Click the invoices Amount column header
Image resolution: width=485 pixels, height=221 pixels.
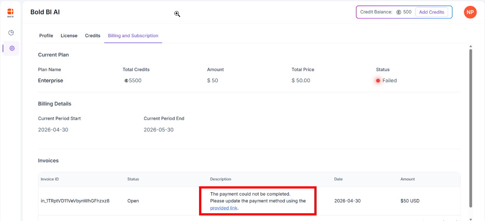(407, 179)
